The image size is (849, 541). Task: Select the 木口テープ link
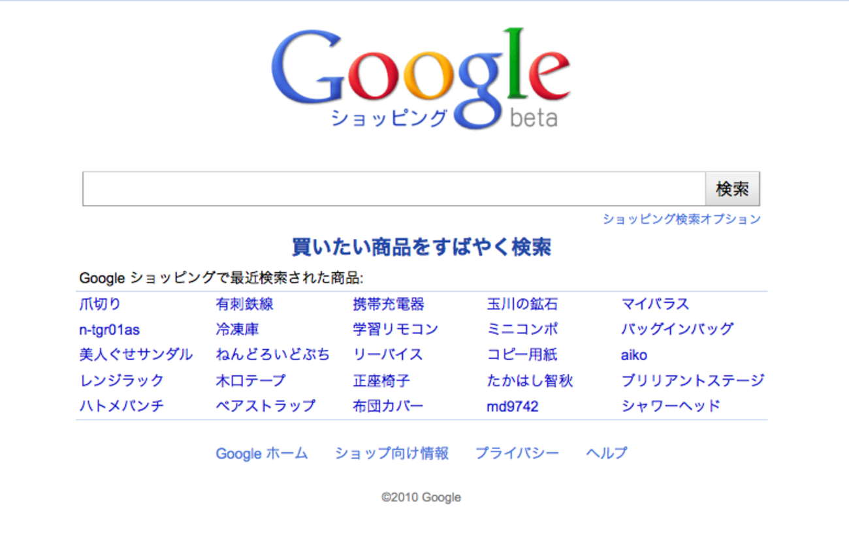click(251, 380)
